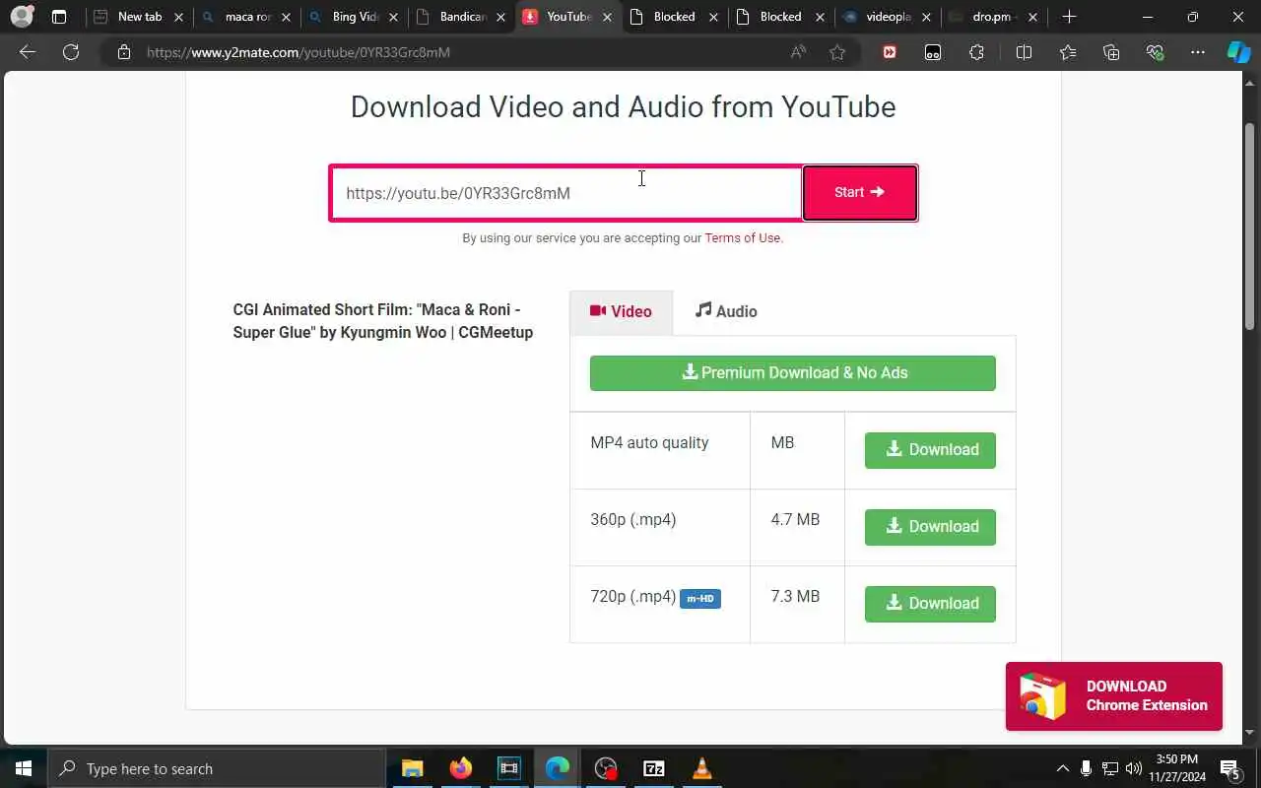1261x788 pixels.
Task: Toggle split screen icon in toolbar
Action: (1024, 52)
